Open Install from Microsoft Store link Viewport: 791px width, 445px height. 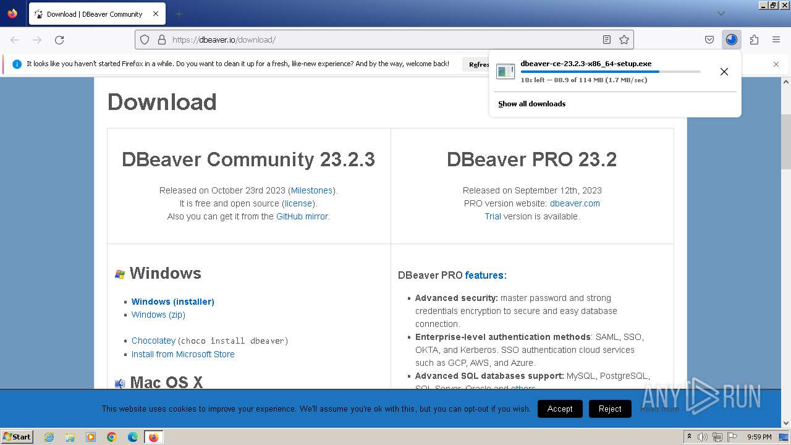pyautogui.click(x=183, y=354)
